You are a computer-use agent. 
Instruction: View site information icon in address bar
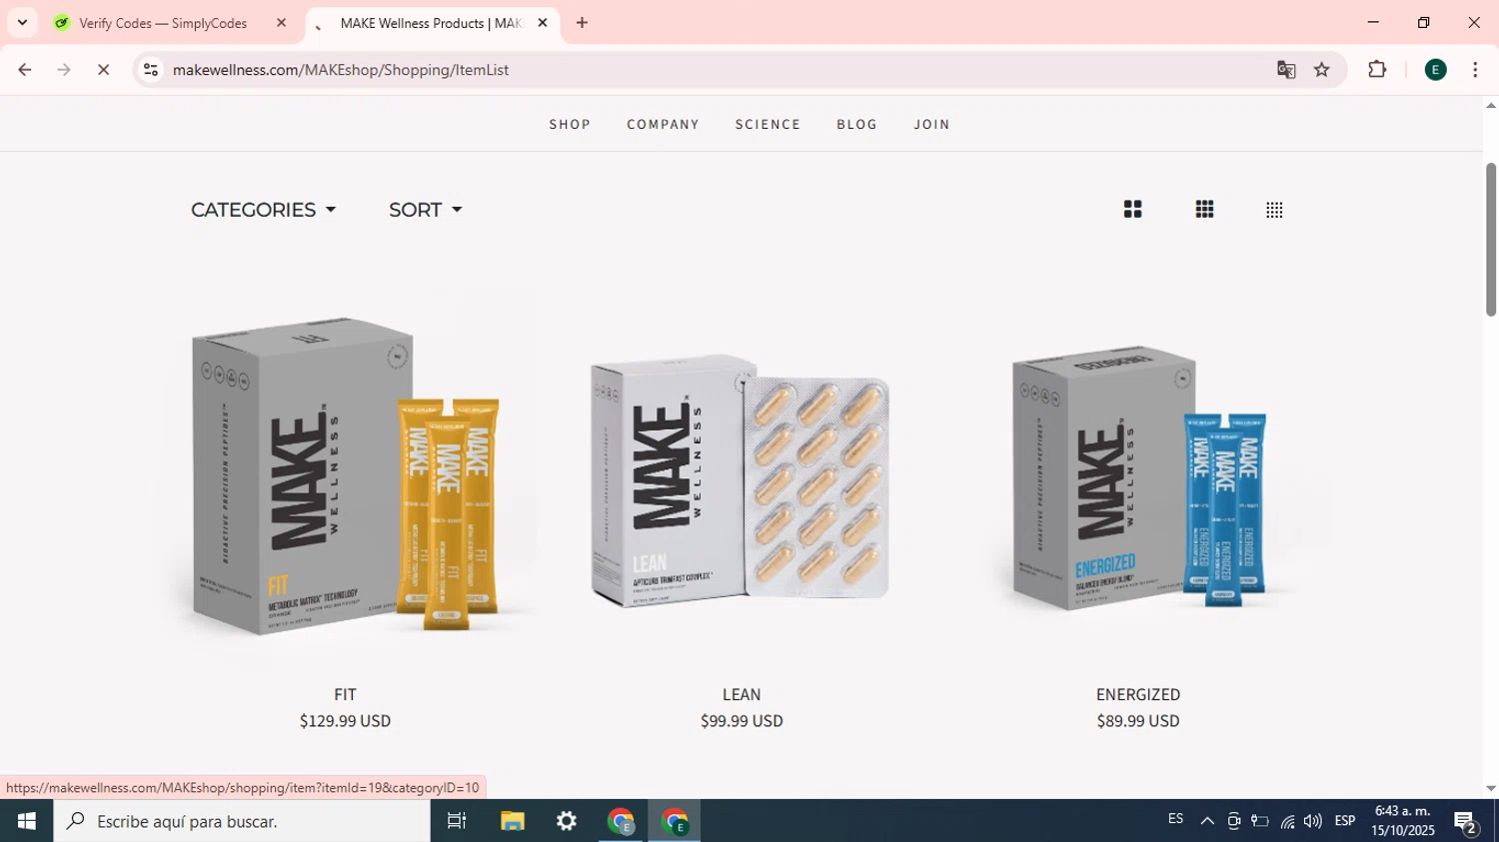(151, 70)
